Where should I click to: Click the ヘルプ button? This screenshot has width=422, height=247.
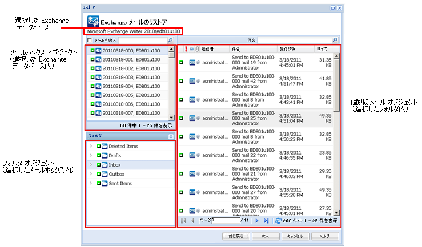pyautogui.click(x=325, y=236)
